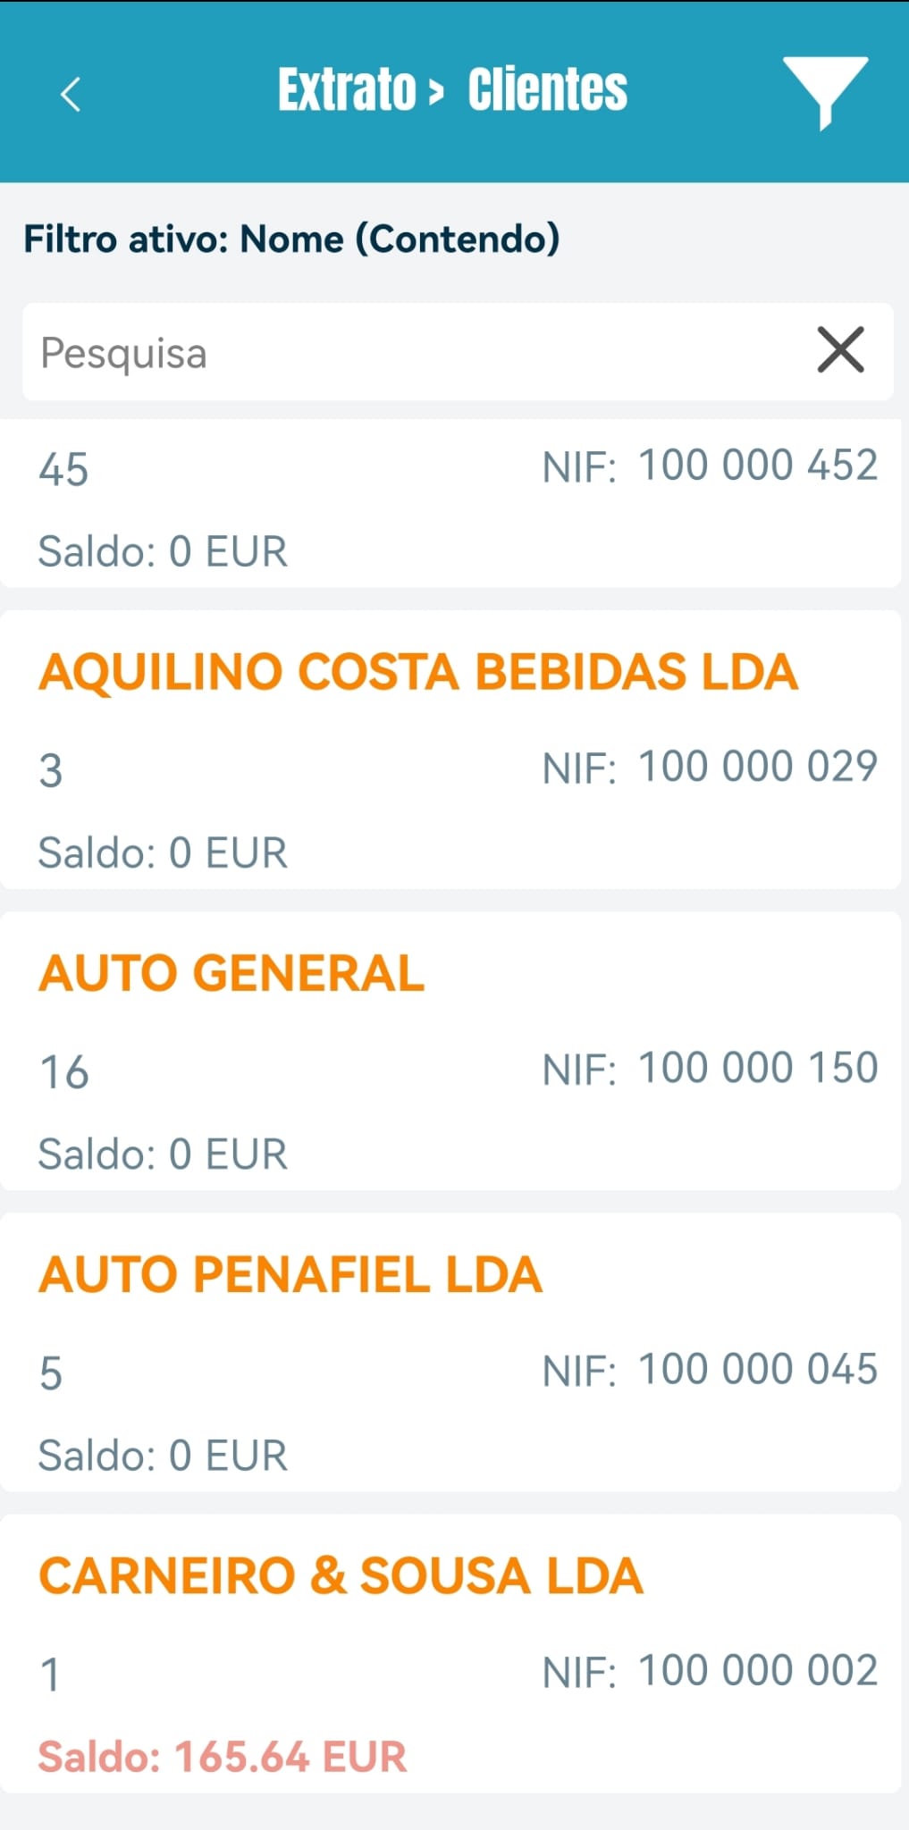Screen dimensions: 909x1830
Task: Open the filter funnel icon
Action: (x=825, y=92)
